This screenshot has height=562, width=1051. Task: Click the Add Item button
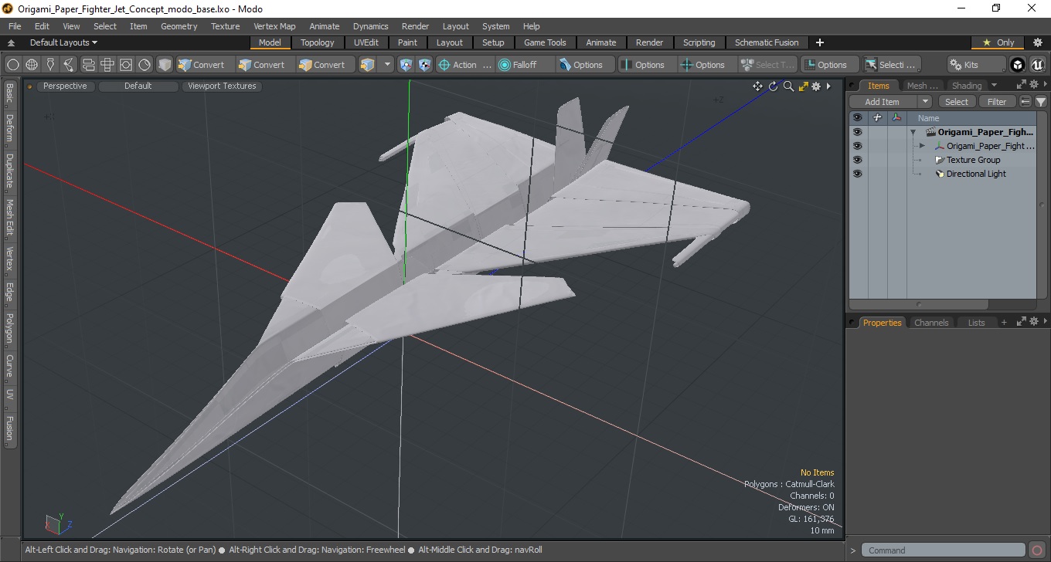(x=883, y=102)
